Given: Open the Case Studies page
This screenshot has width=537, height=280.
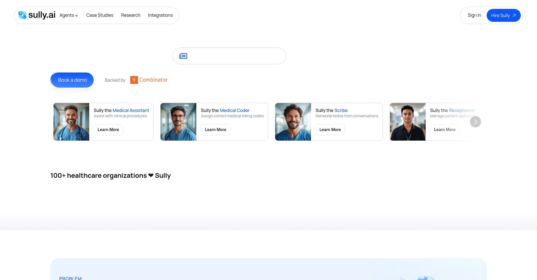Looking at the screenshot, I should 100,15.
